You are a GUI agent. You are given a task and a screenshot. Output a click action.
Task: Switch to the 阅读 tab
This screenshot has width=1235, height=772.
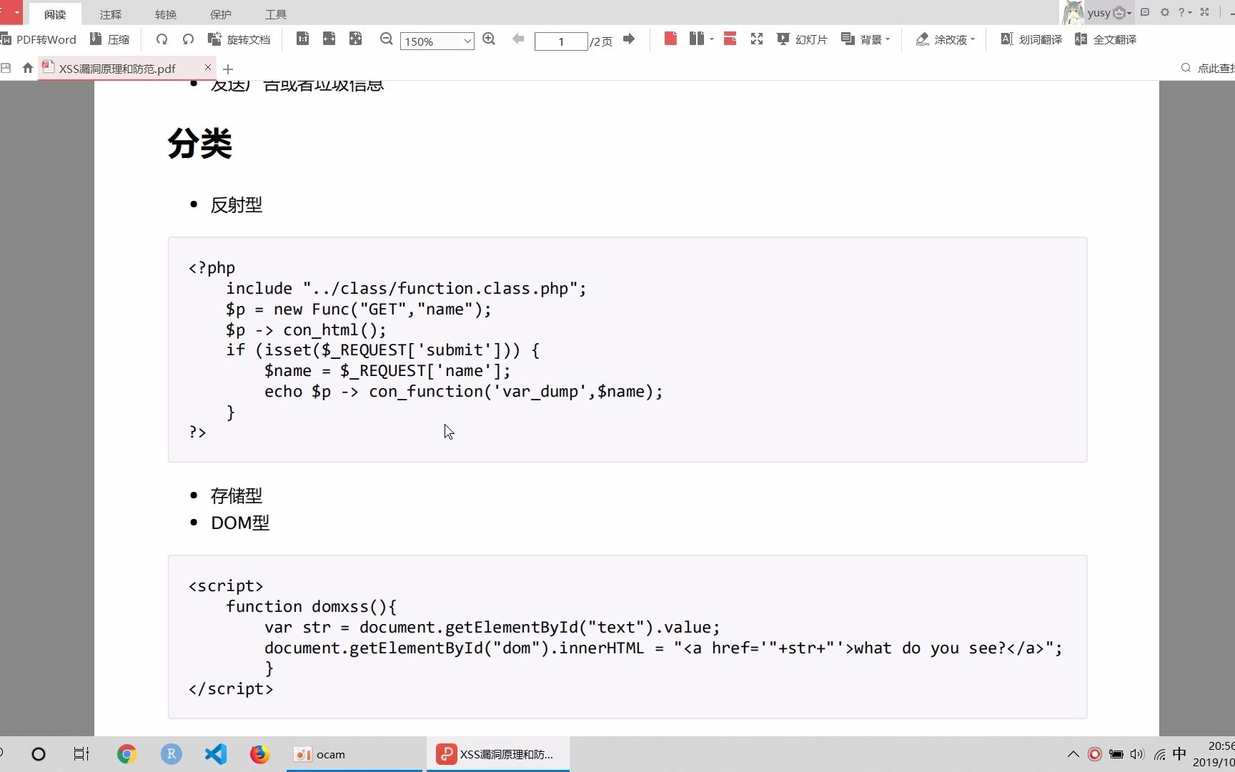pos(55,14)
